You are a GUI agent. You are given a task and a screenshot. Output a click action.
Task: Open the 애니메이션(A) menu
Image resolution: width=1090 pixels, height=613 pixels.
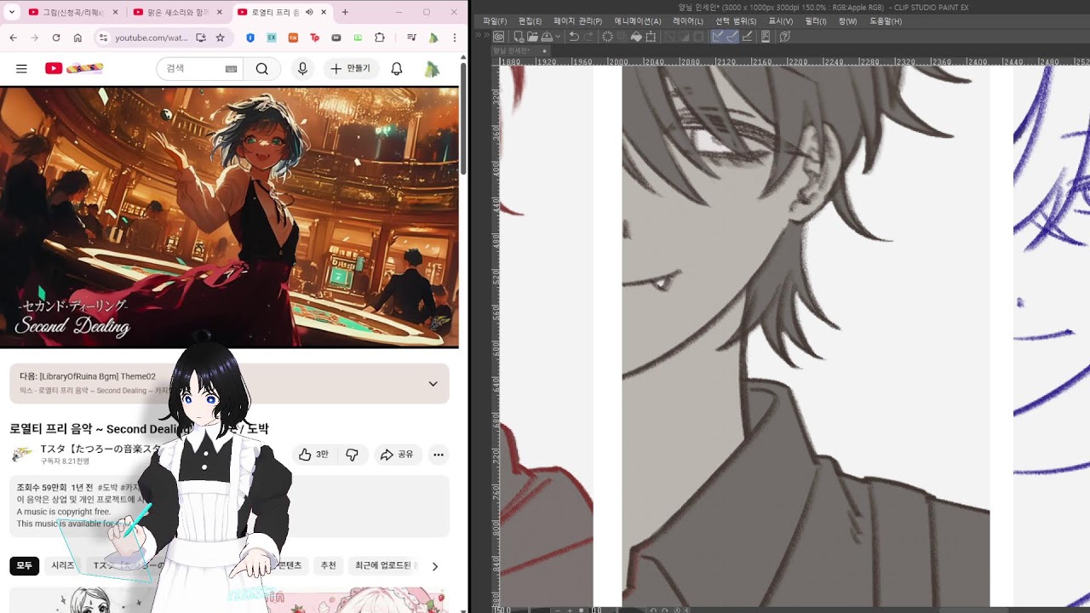coord(638,21)
